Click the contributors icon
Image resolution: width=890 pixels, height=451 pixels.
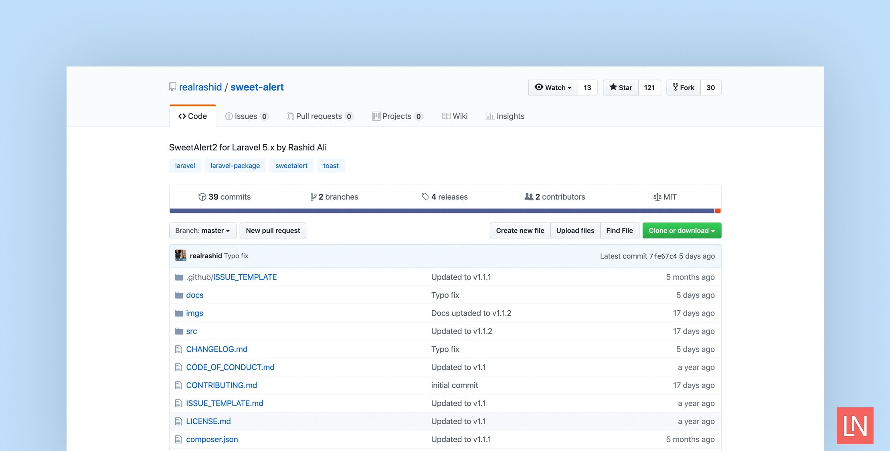click(529, 196)
